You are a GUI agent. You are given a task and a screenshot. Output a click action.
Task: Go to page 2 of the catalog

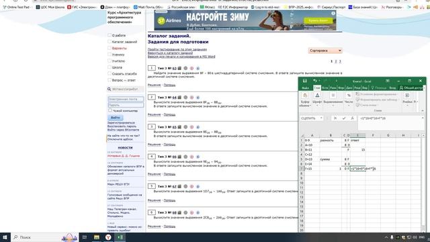[336, 61]
